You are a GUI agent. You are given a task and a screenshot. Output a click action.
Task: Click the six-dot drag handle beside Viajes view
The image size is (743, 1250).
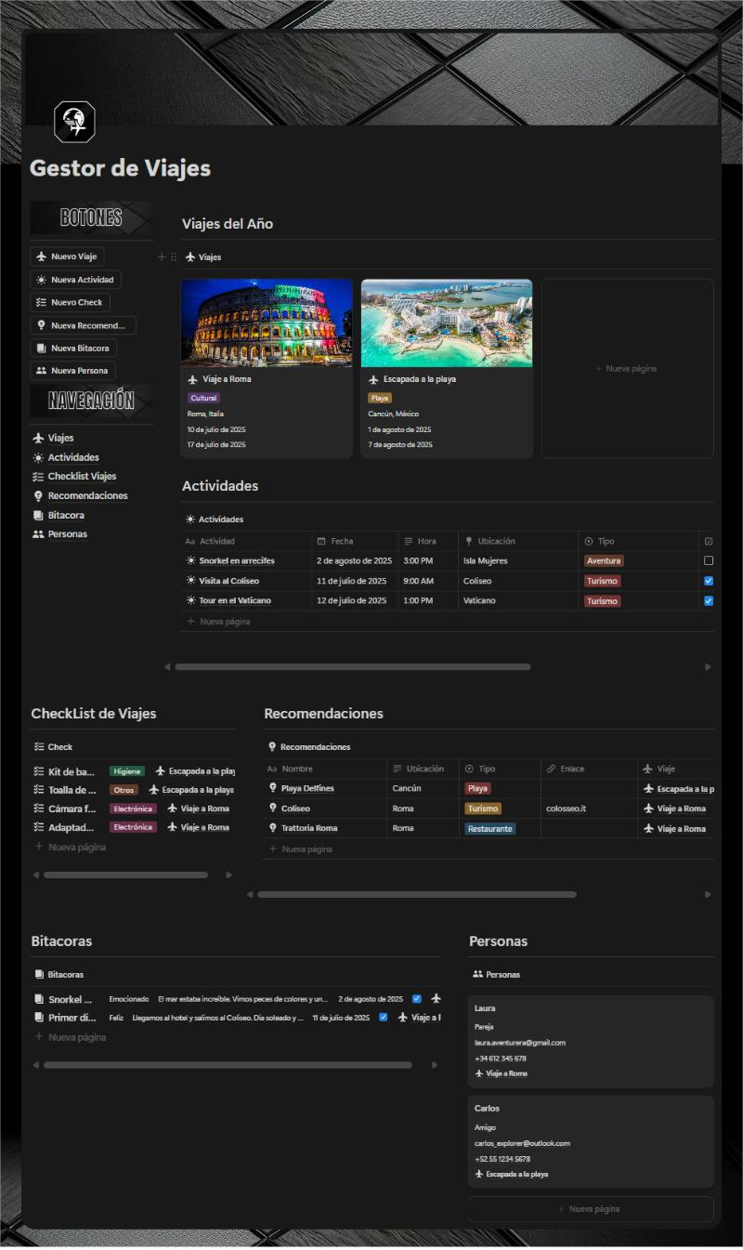(174, 257)
